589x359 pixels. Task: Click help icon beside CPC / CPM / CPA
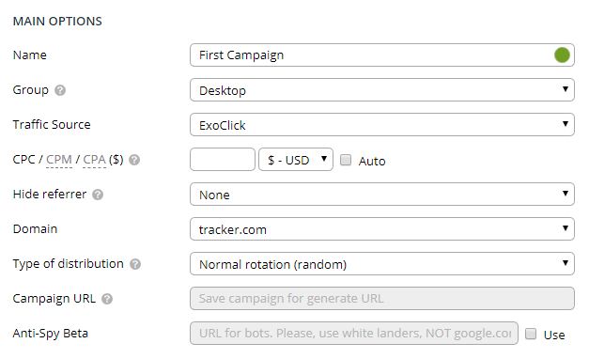134,160
